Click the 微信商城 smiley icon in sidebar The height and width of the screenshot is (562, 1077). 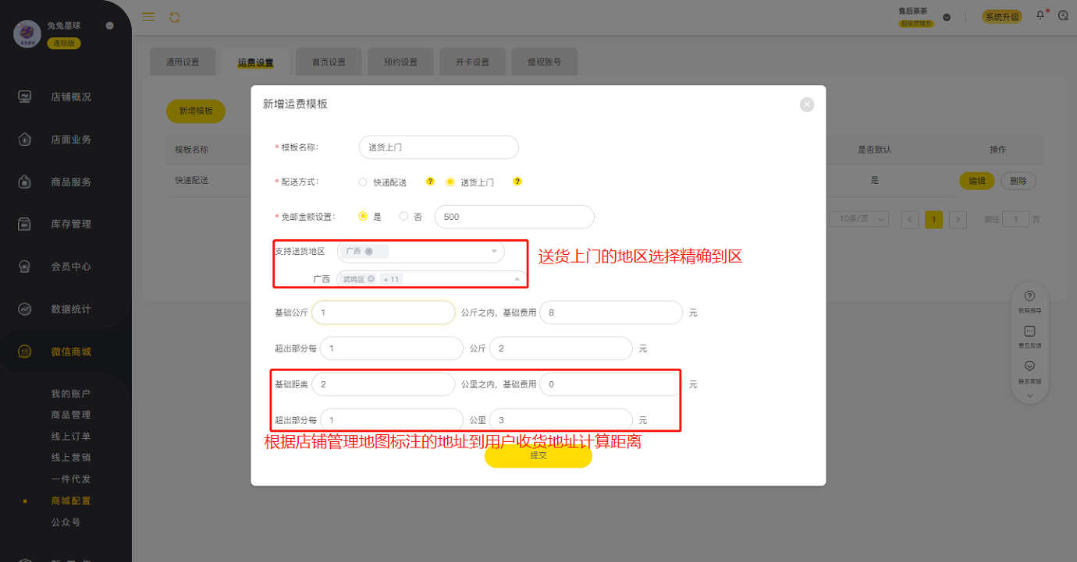pos(25,352)
